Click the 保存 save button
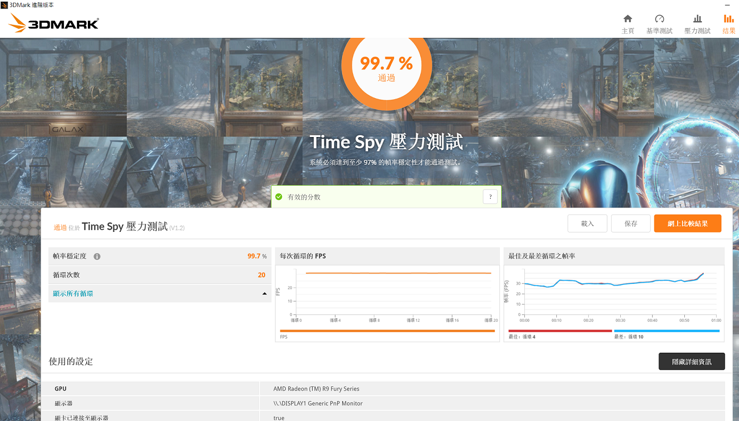The width and height of the screenshot is (739, 421). click(x=631, y=223)
